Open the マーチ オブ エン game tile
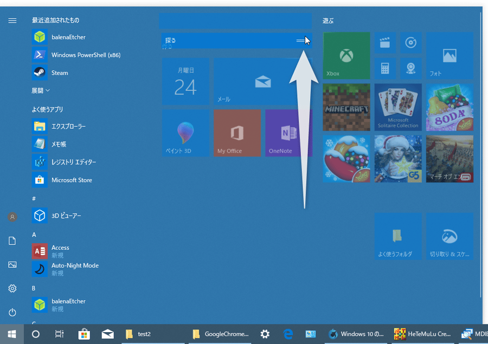Viewport: 488px width, 344px height. click(x=450, y=159)
